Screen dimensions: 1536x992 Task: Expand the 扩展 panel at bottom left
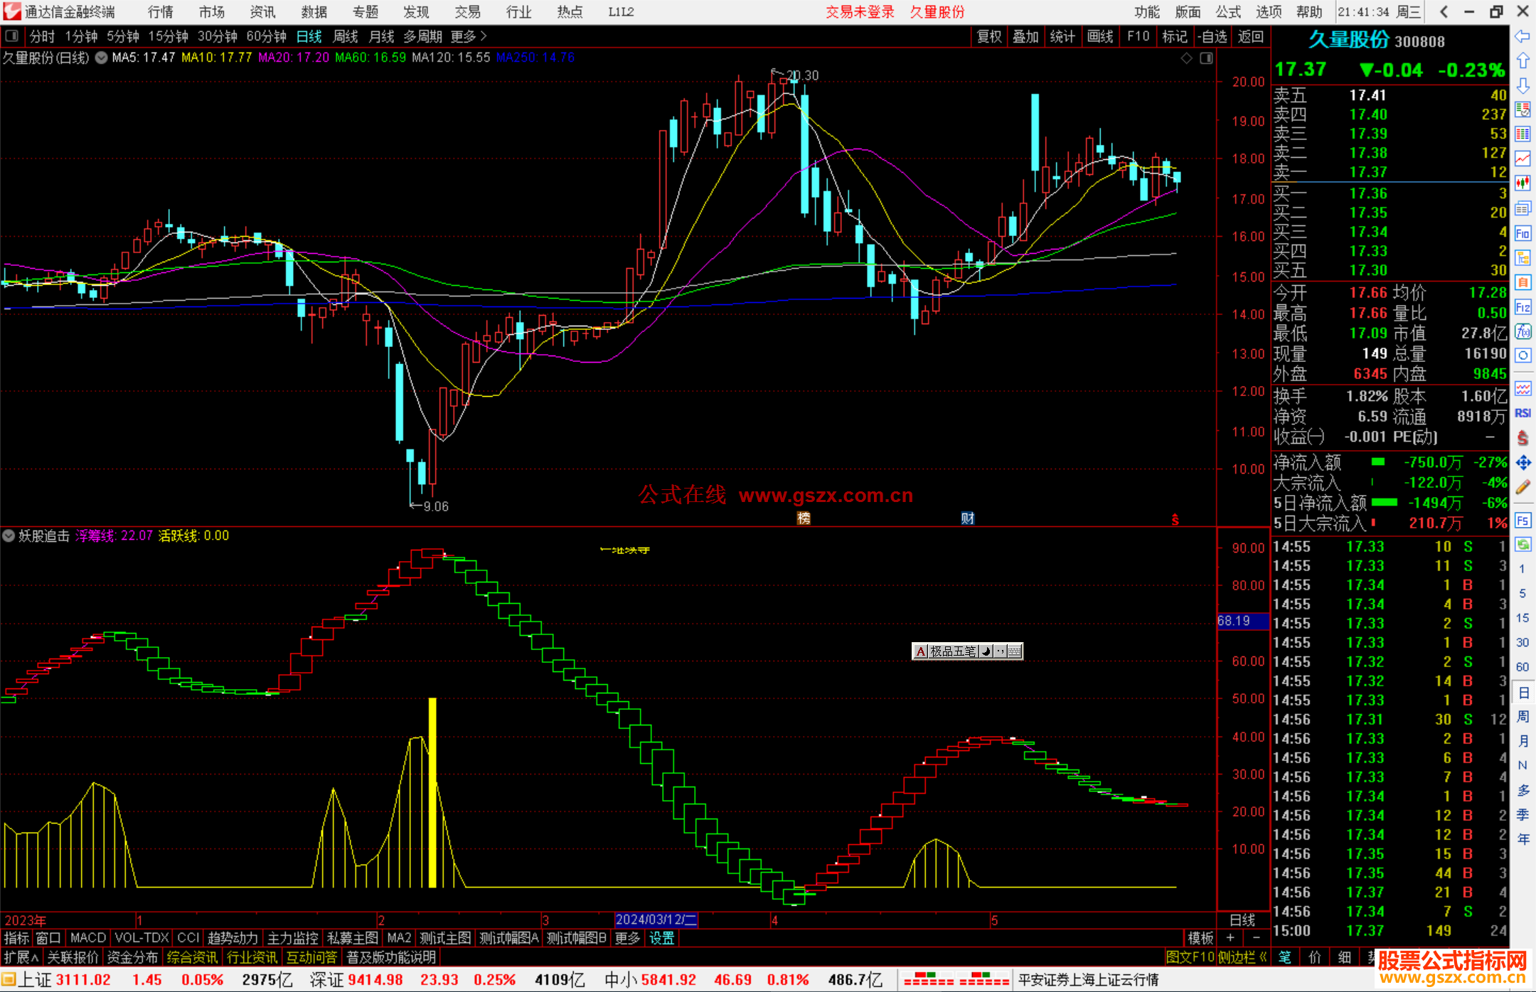pos(21,957)
